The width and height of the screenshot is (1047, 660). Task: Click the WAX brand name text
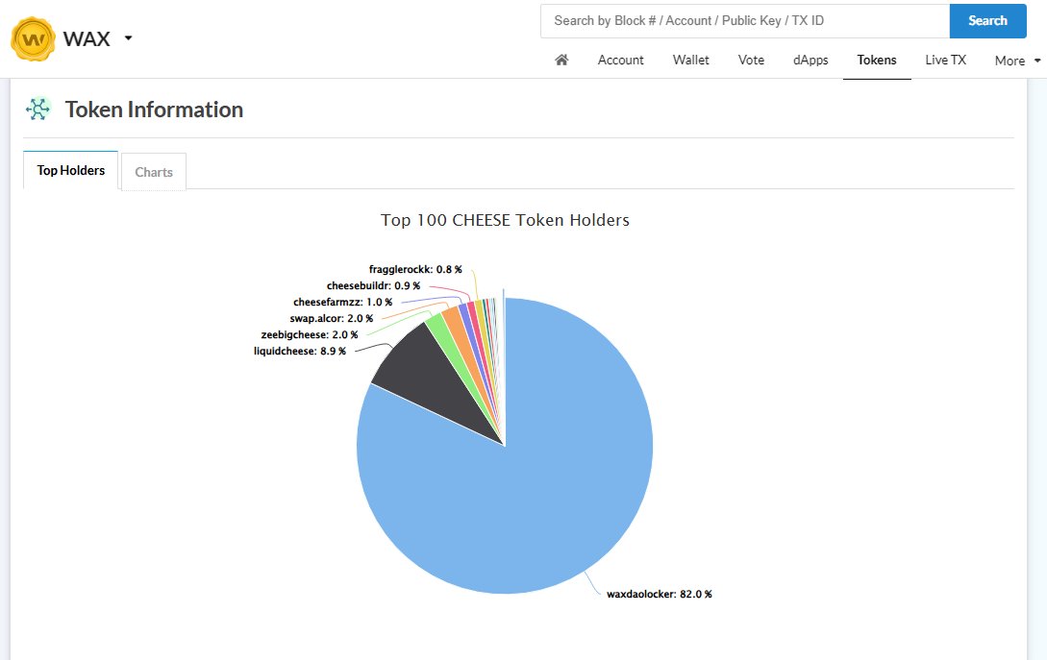click(x=87, y=38)
